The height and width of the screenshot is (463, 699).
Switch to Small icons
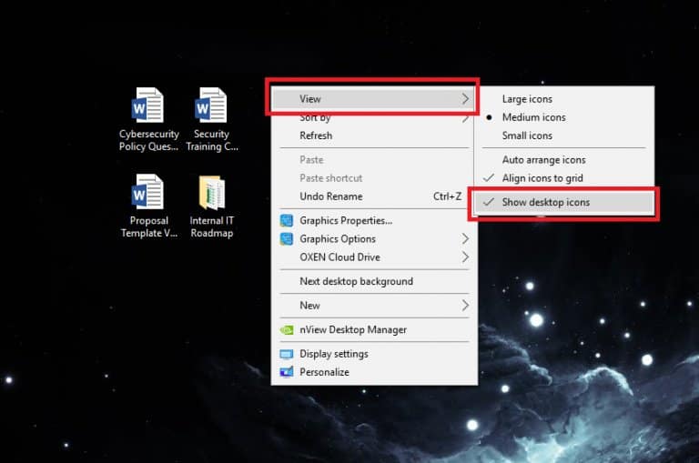527,136
